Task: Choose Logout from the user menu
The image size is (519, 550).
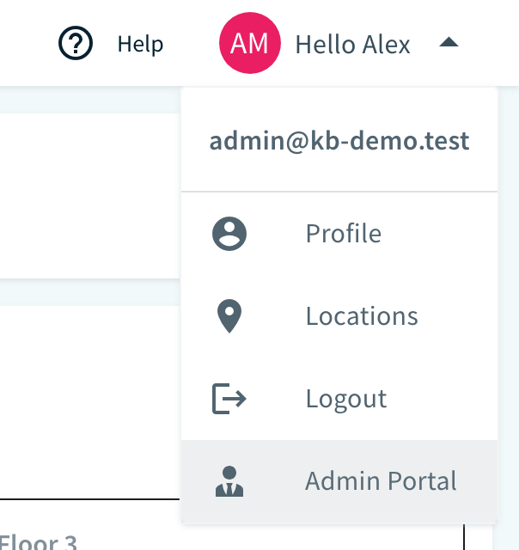Action: click(339, 399)
